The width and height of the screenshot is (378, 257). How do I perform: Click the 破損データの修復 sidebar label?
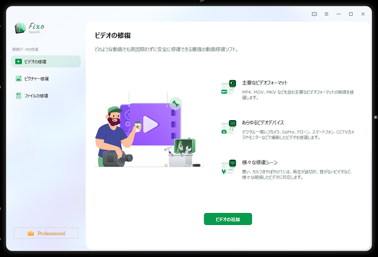click(25, 49)
